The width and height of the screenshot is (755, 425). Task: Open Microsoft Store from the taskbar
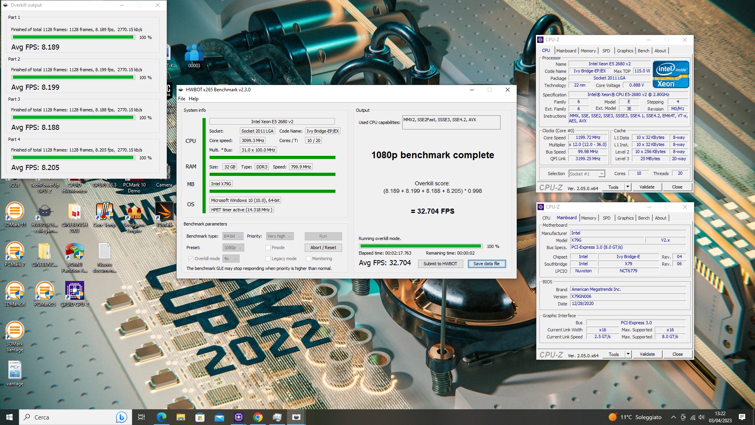click(200, 417)
